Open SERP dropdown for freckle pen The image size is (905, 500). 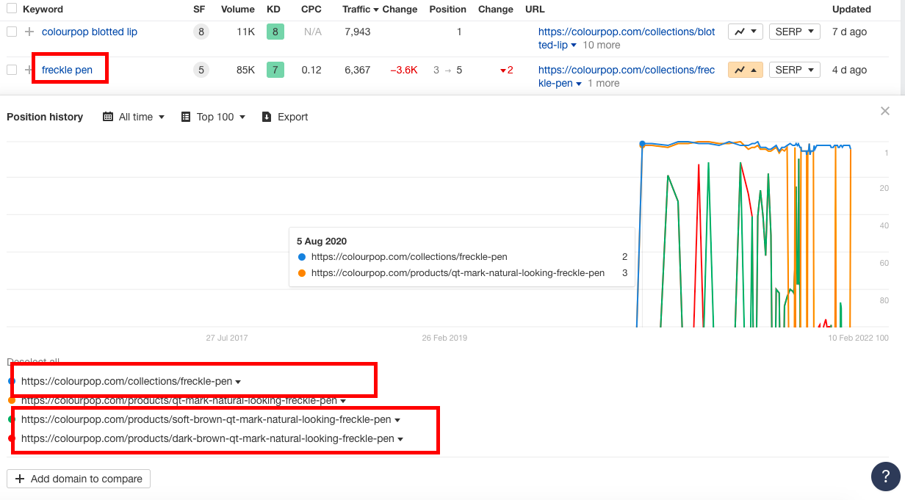coord(794,70)
